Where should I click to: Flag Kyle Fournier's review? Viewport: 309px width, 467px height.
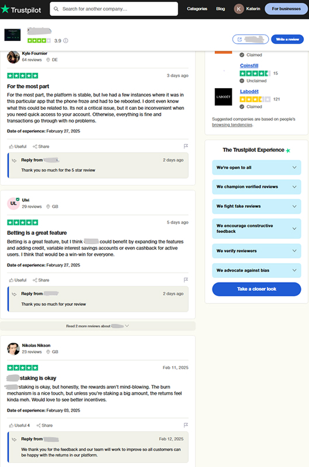pos(186,147)
